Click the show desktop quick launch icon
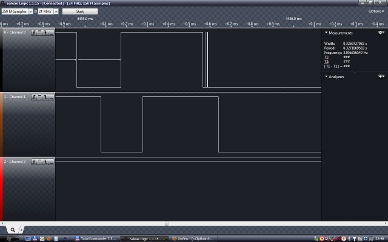Screen dimensions: 388x242 [28, 238]
